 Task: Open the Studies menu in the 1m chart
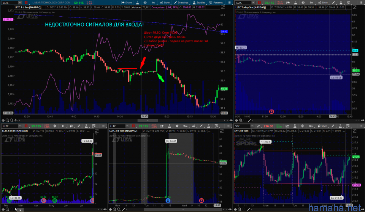199,3
